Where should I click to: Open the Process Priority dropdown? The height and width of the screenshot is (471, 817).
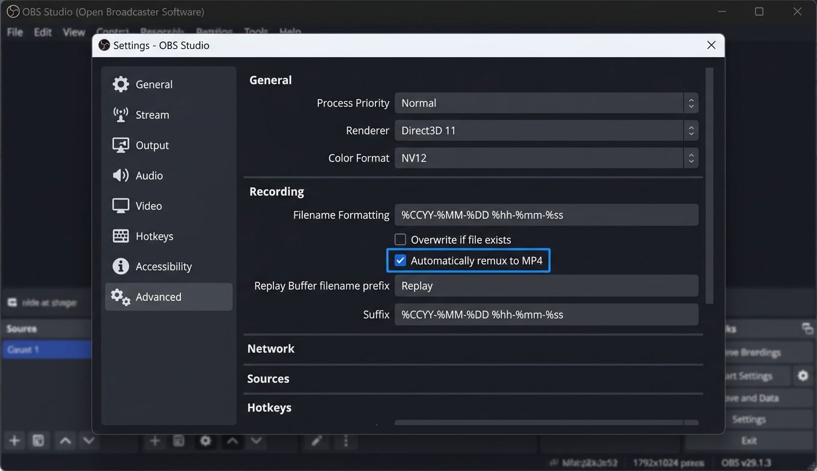(x=546, y=103)
